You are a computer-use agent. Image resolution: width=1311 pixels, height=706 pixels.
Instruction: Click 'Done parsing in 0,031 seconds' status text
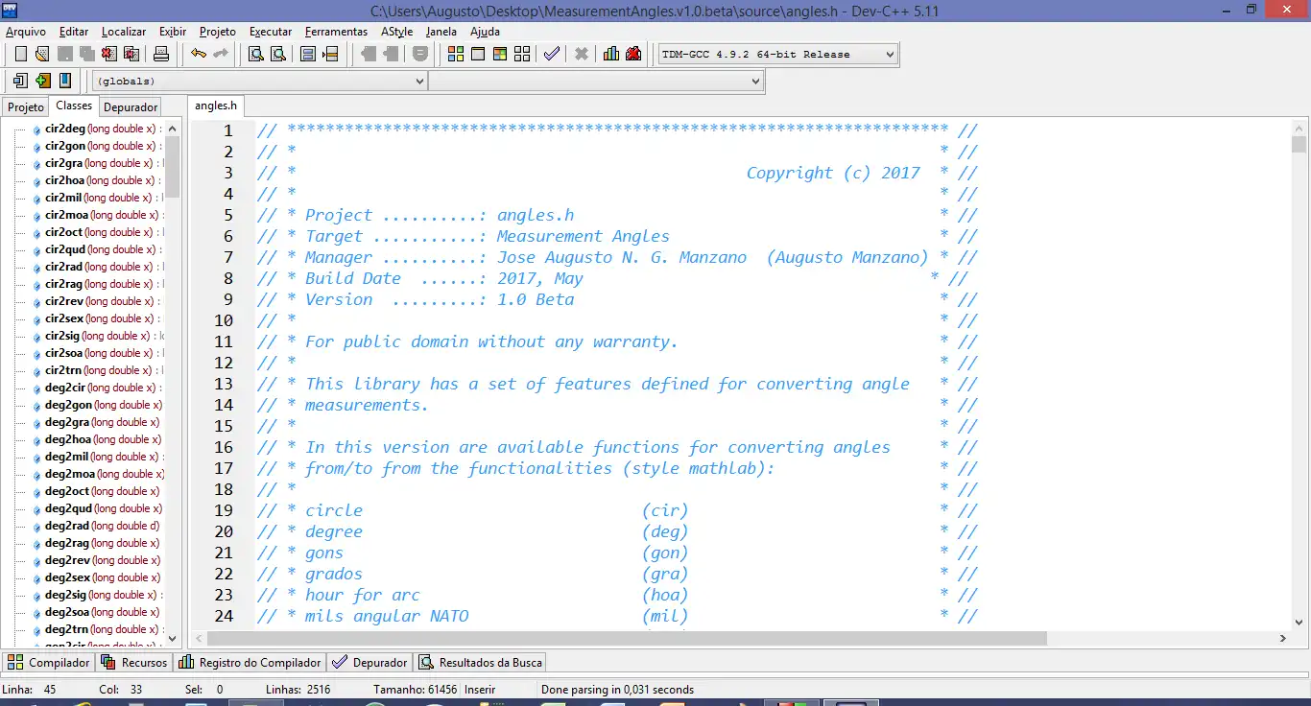pyautogui.click(x=617, y=689)
